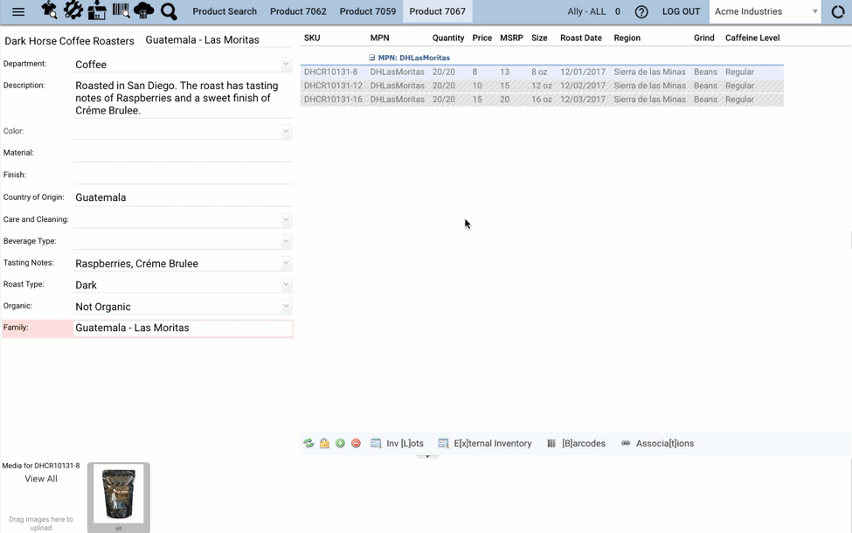The image size is (852, 533).
Task: Select row DHCR10131-16
Action: coord(542,100)
